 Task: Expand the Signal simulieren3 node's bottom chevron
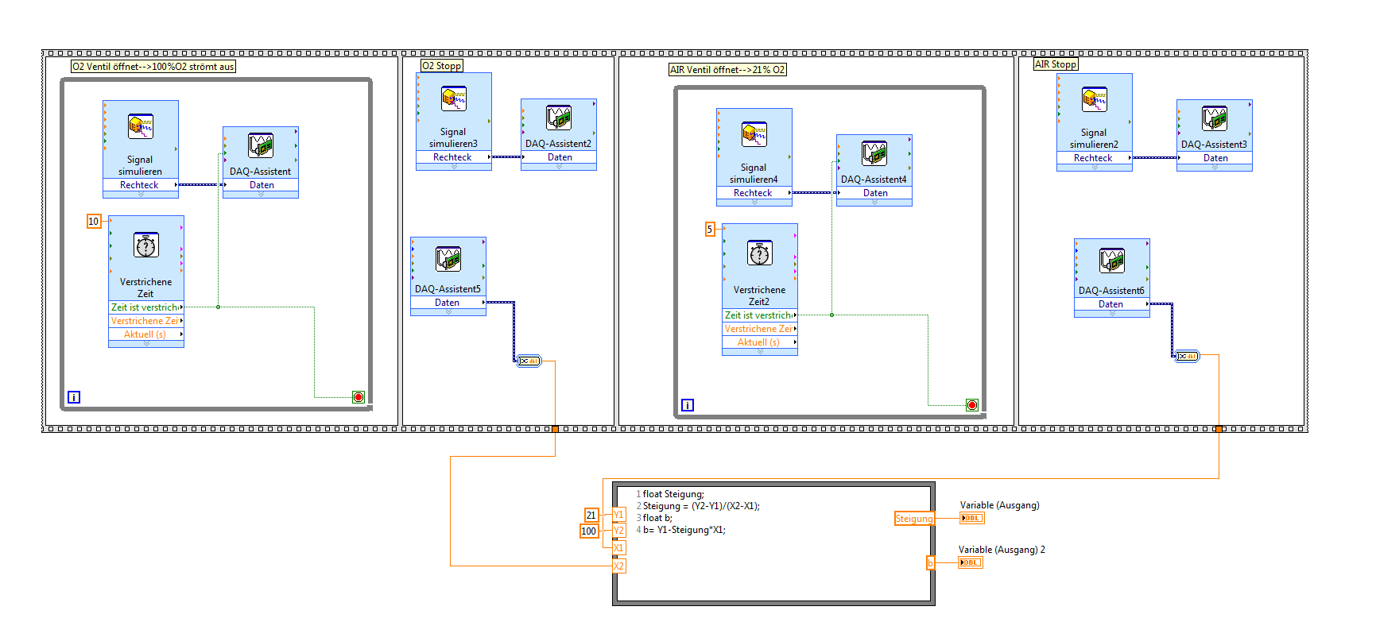point(454,167)
